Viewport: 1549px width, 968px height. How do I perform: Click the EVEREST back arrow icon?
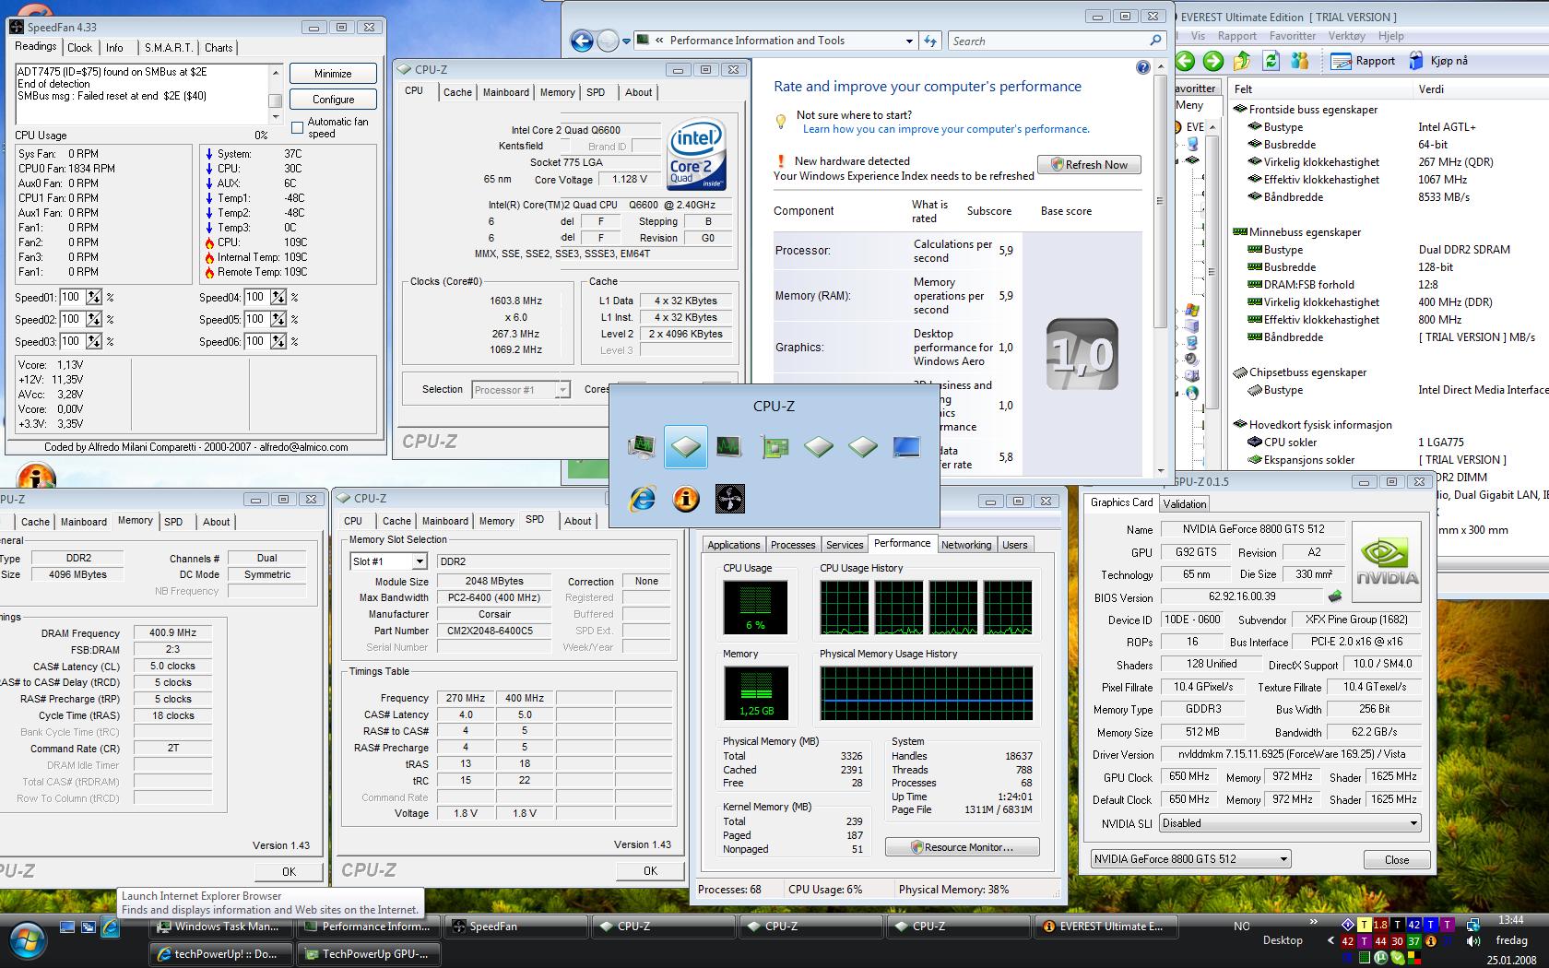pos(1186,61)
